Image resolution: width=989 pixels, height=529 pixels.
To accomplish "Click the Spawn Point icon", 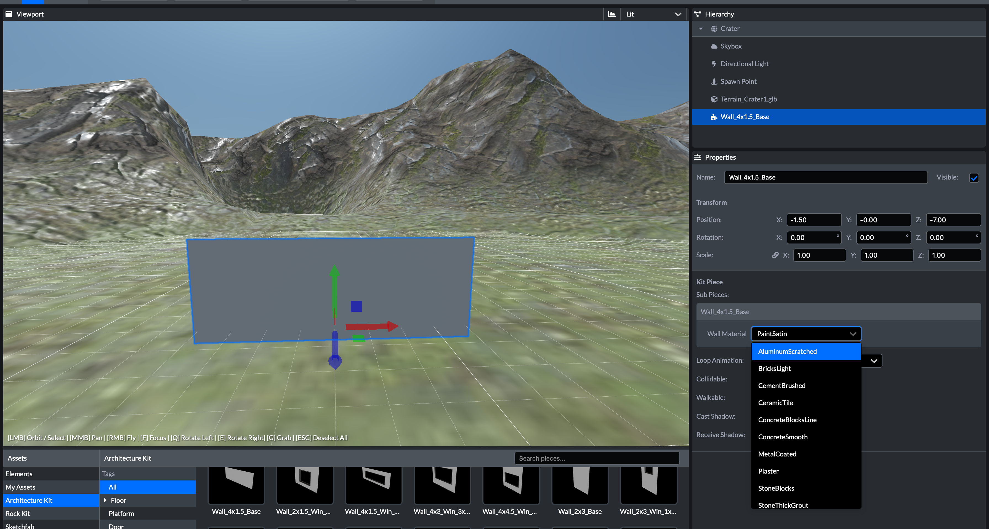I will 714,81.
